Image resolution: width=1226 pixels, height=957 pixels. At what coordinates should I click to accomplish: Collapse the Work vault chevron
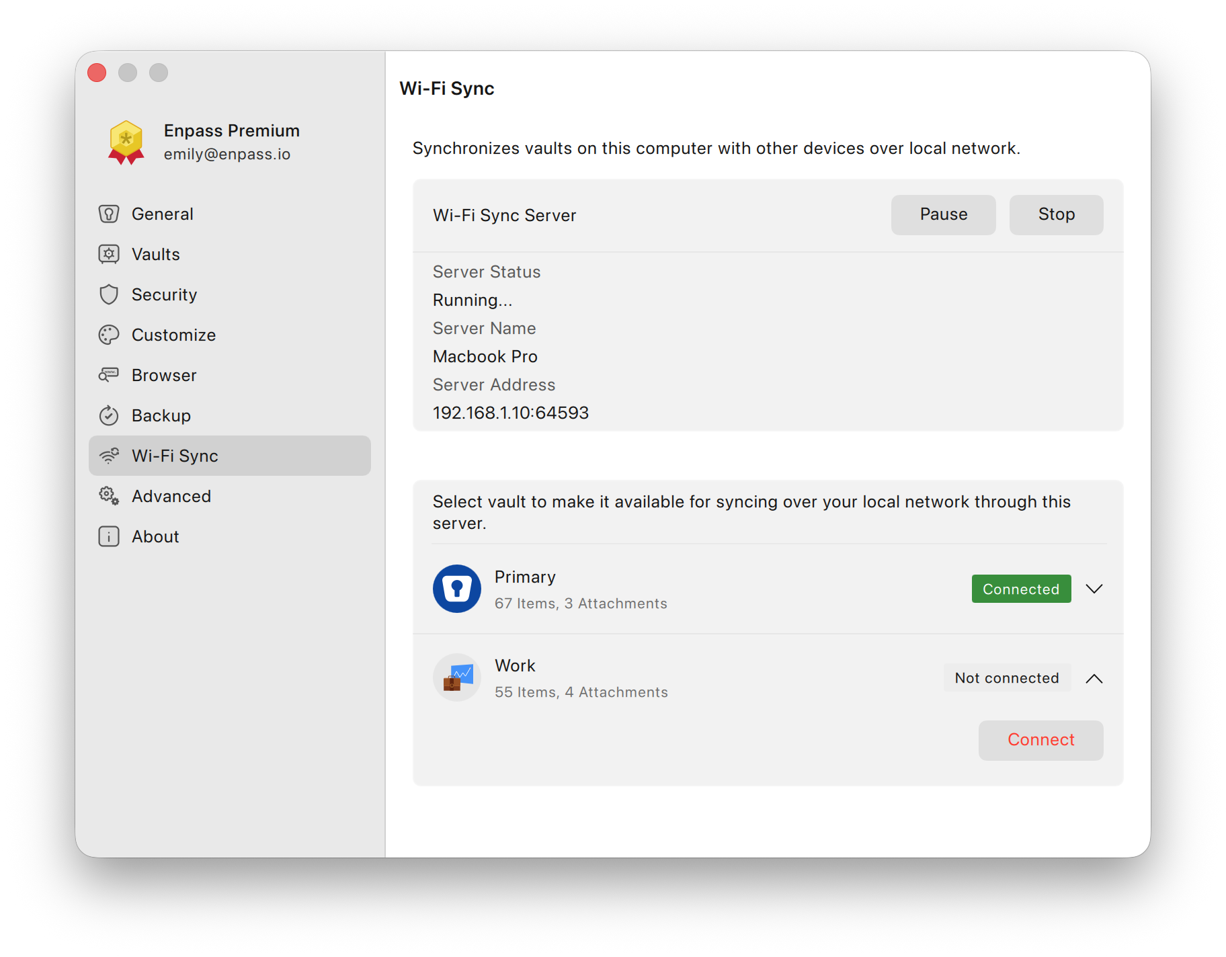[1094, 678]
